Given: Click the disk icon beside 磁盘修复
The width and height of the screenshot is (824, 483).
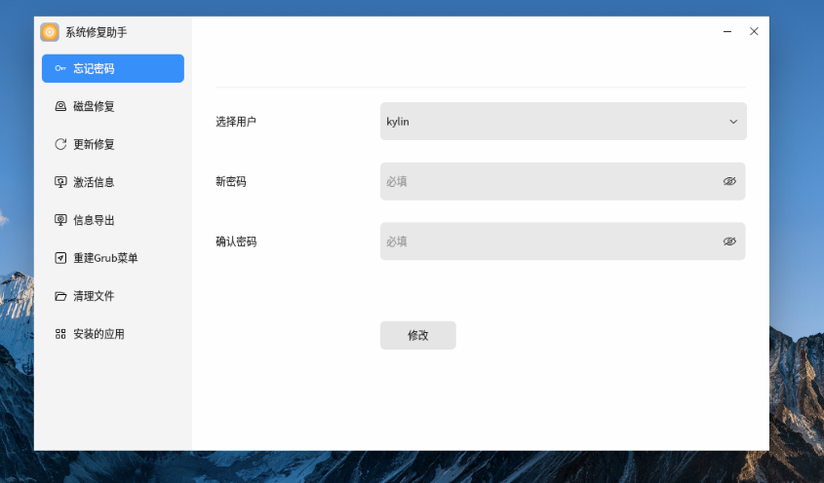Looking at the screenshot, I should (x=60, y=107).
